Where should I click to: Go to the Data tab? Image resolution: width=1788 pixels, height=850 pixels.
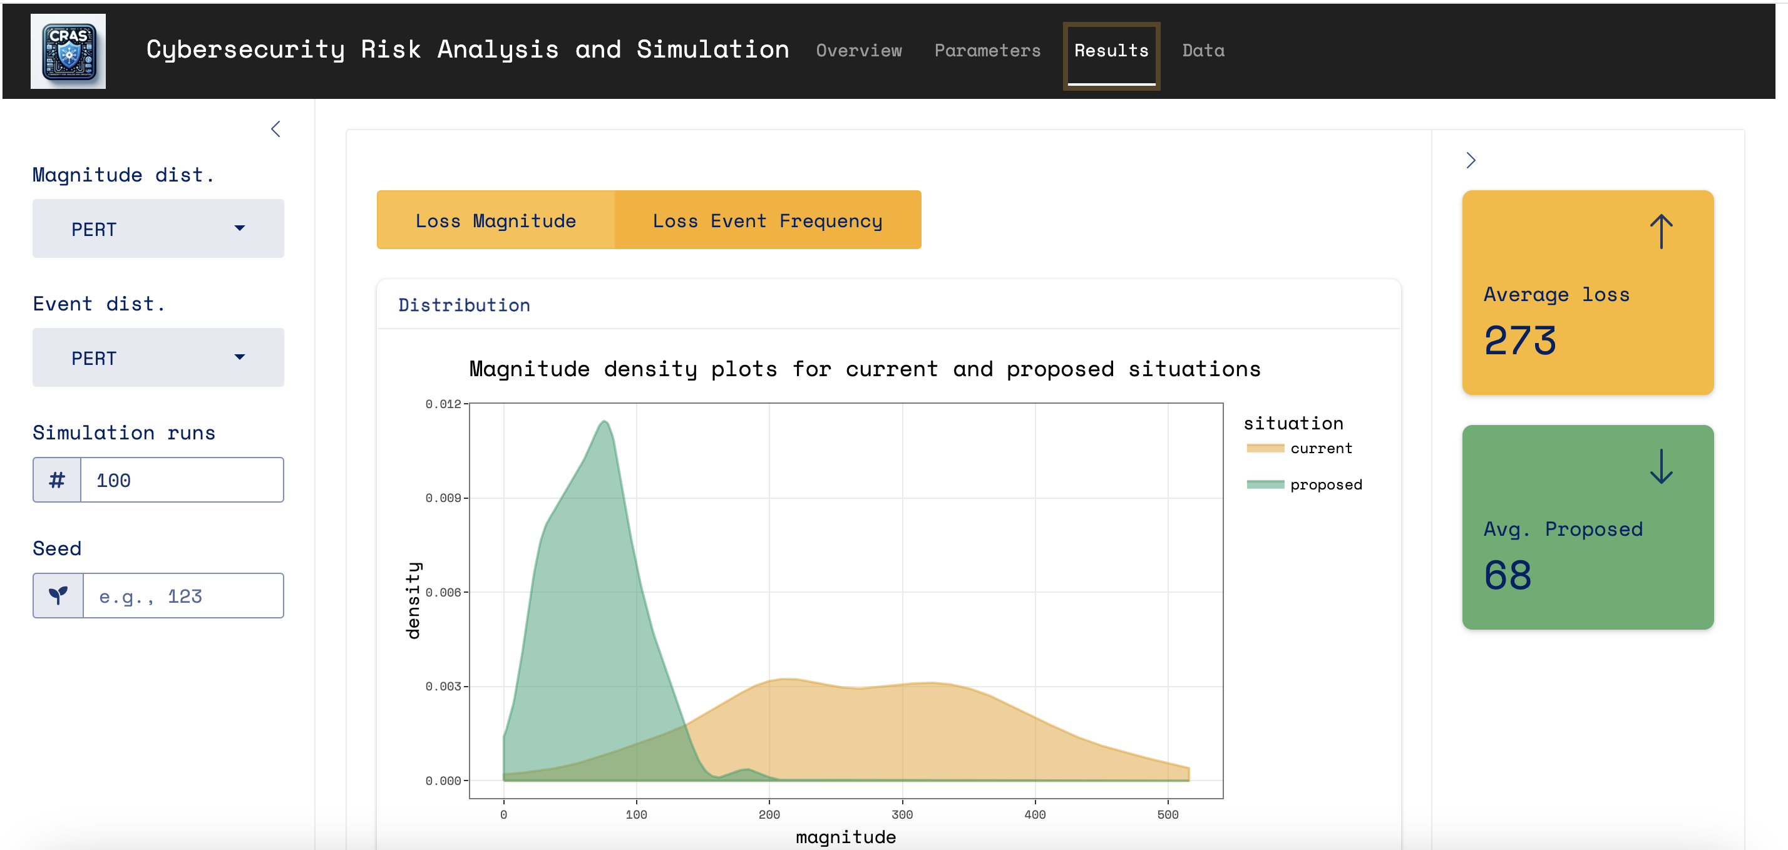click(x=1203, y=51)
